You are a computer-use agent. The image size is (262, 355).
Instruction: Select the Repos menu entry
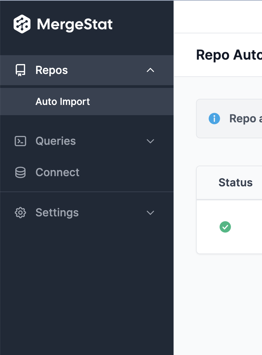51,70
